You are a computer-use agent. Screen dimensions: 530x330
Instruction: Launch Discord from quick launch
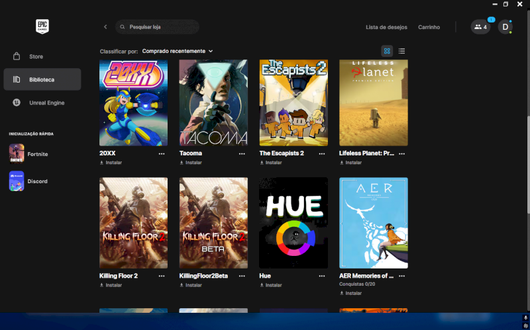pos(28,181)
